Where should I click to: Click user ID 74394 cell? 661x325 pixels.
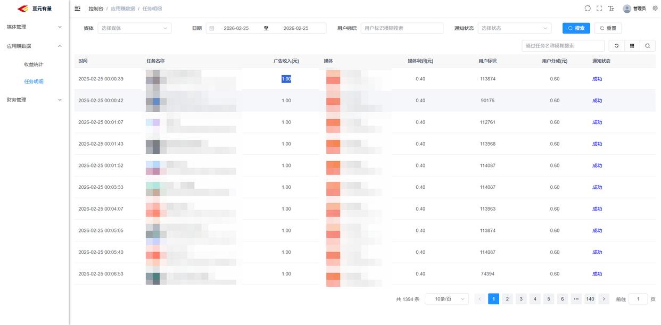click(488, 274)
